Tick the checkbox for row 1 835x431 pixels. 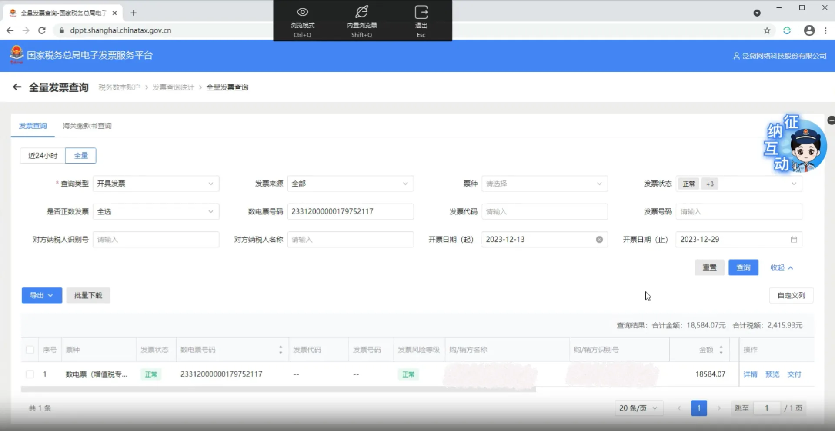coord(30,374)
